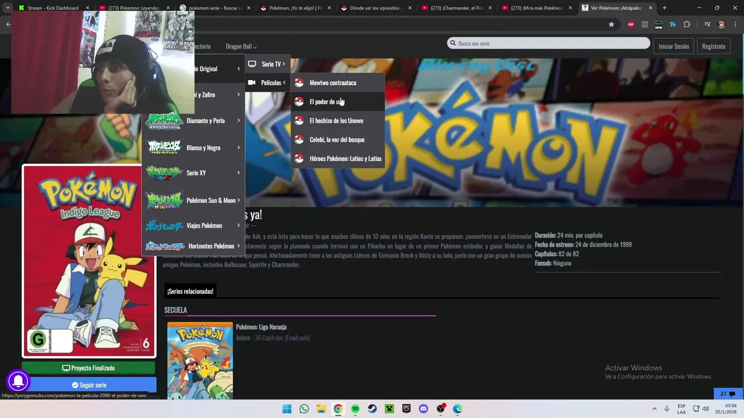744x418 pixels.
Task: Click the Seguir serie button
Action: (x=89, y=385)
